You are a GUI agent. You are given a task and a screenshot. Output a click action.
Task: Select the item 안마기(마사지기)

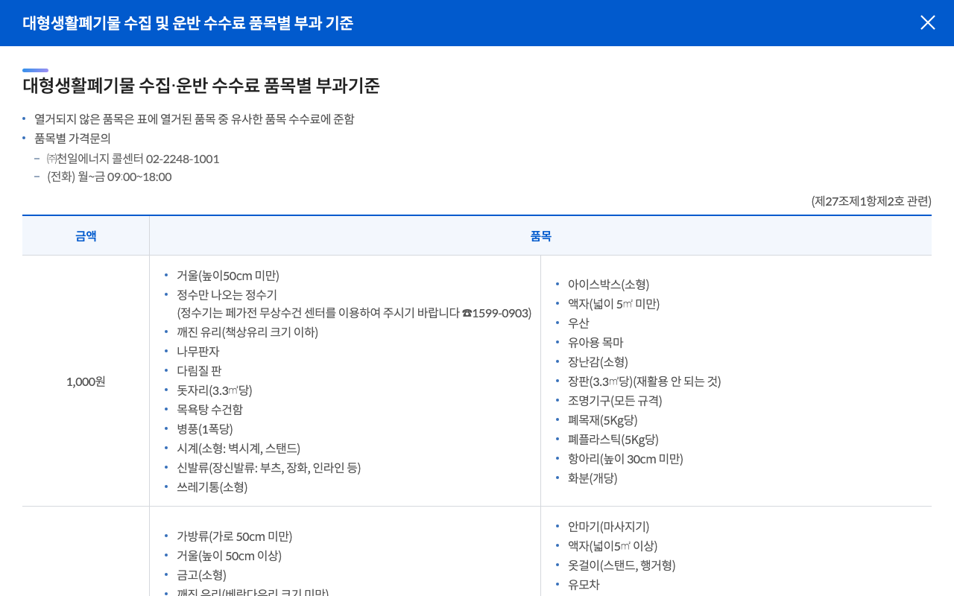pyautogui.click(x=608, y=527)
